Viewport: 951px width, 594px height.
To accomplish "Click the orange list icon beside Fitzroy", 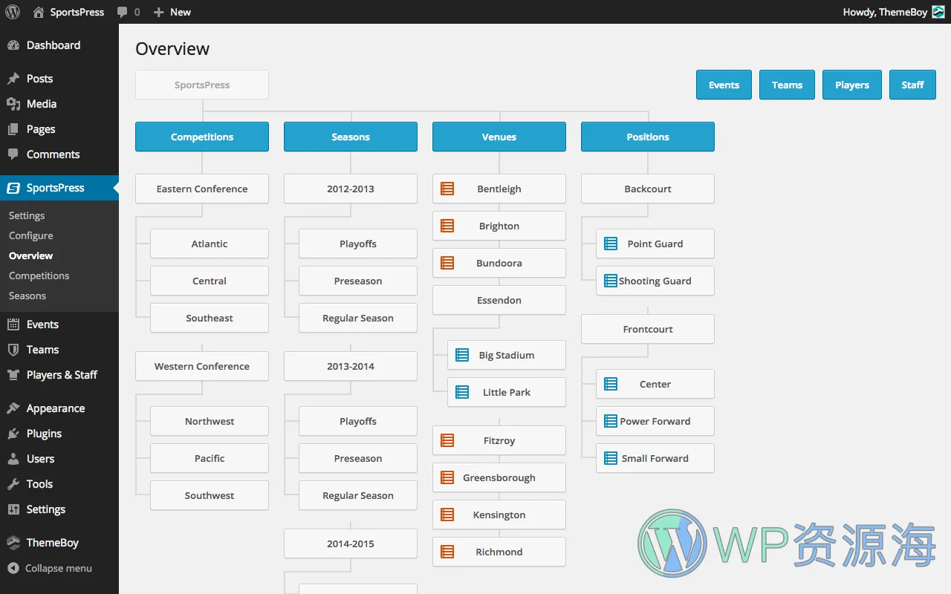I will pyautogui.click(x=447, y=440).
